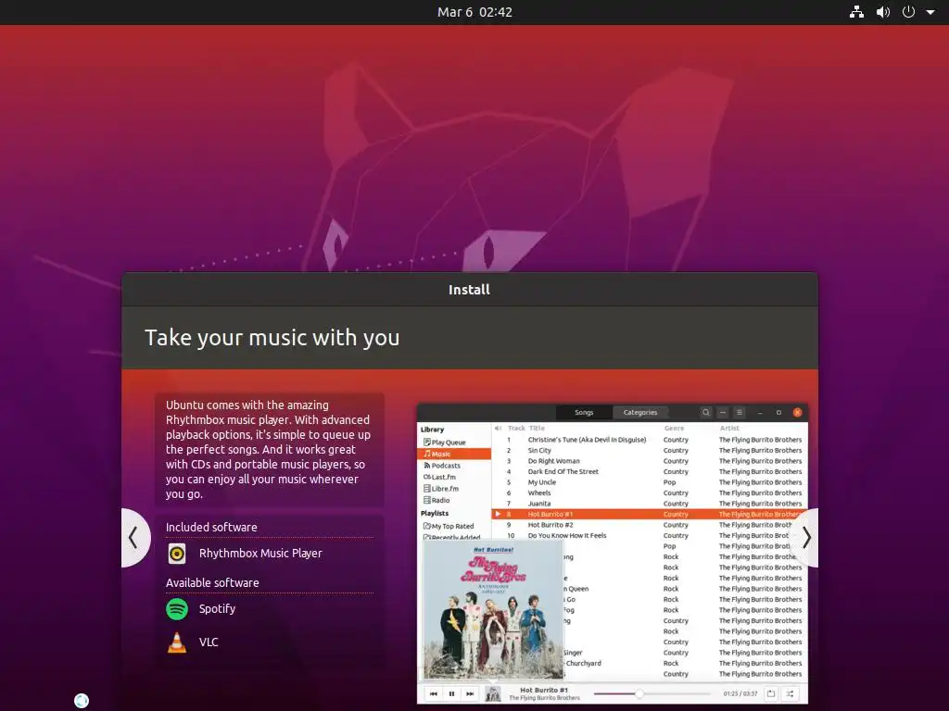The height and width of the screenshot is (711, 949).
Task: Switch to the Songs tab in Rhythmbox
Action: coord(584,412)
